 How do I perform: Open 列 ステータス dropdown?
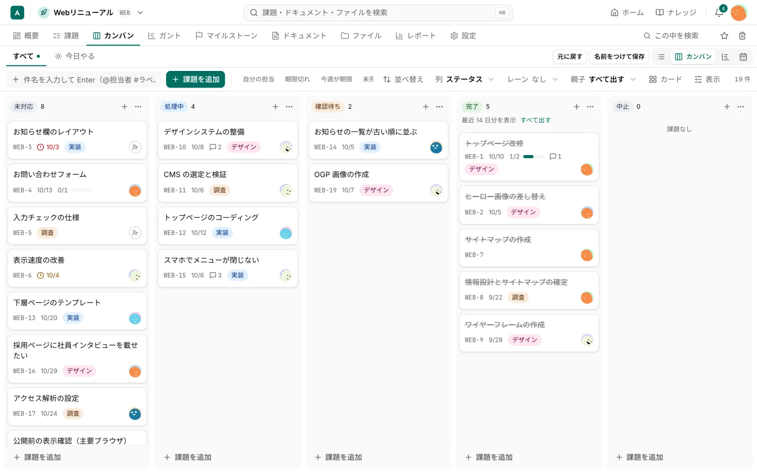(x=464, y=79)
